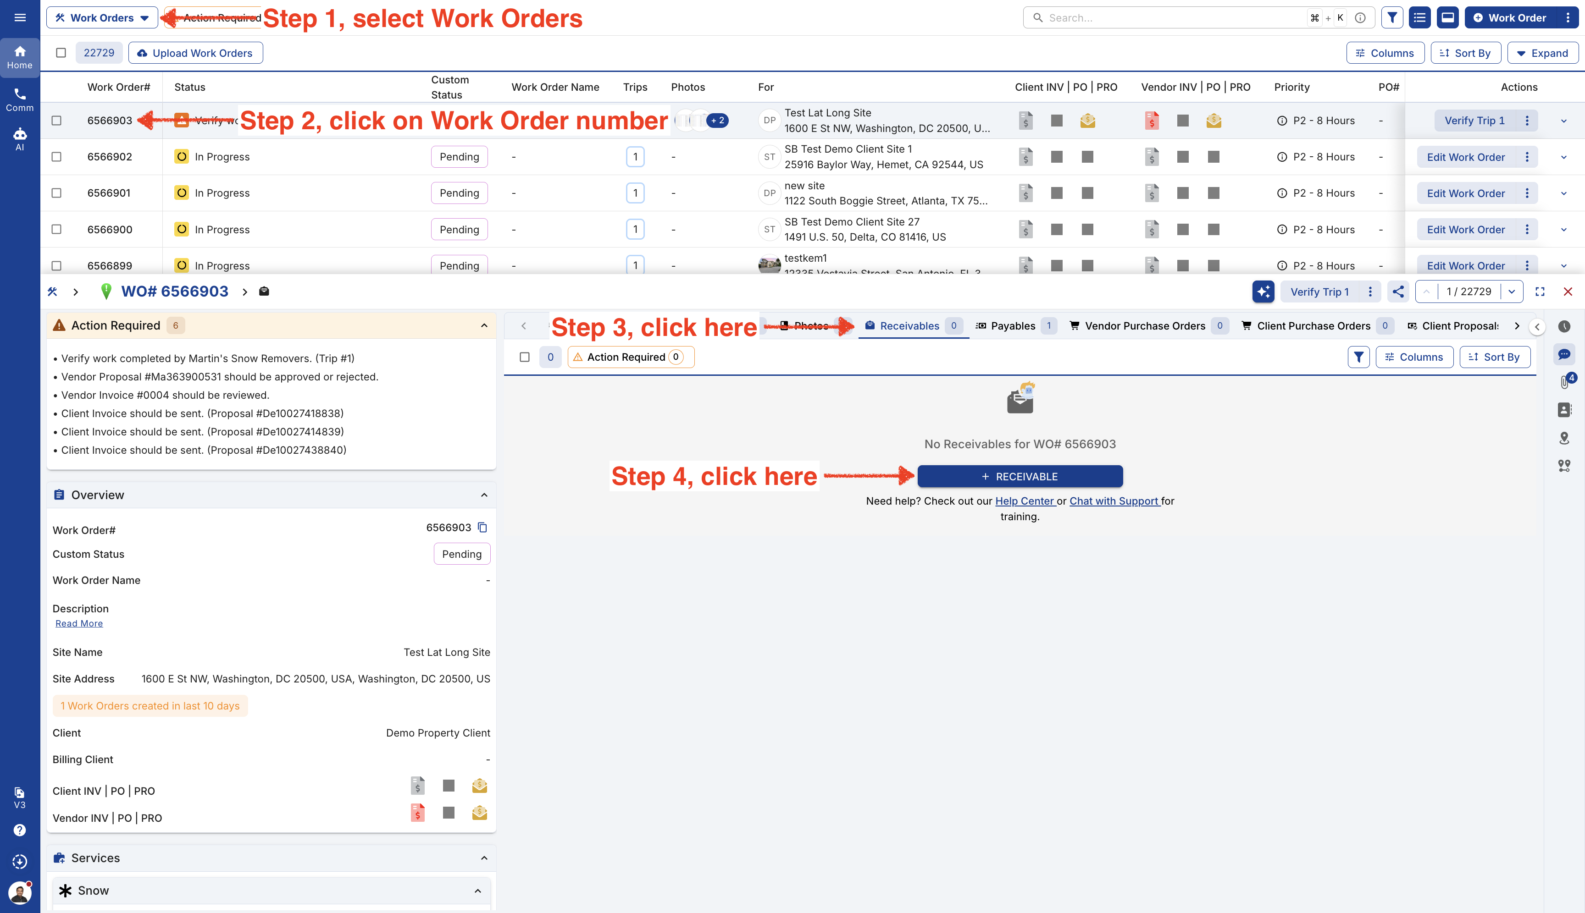Viewport: 1585px width, 913px height.
Task: Check the box for work order 6566901
Action: pos(56,193)
